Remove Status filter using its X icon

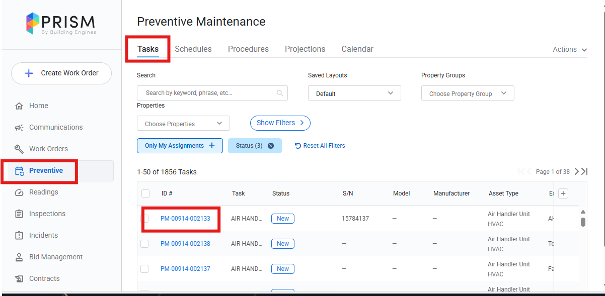pyautogui.click(x=271, y=146)
